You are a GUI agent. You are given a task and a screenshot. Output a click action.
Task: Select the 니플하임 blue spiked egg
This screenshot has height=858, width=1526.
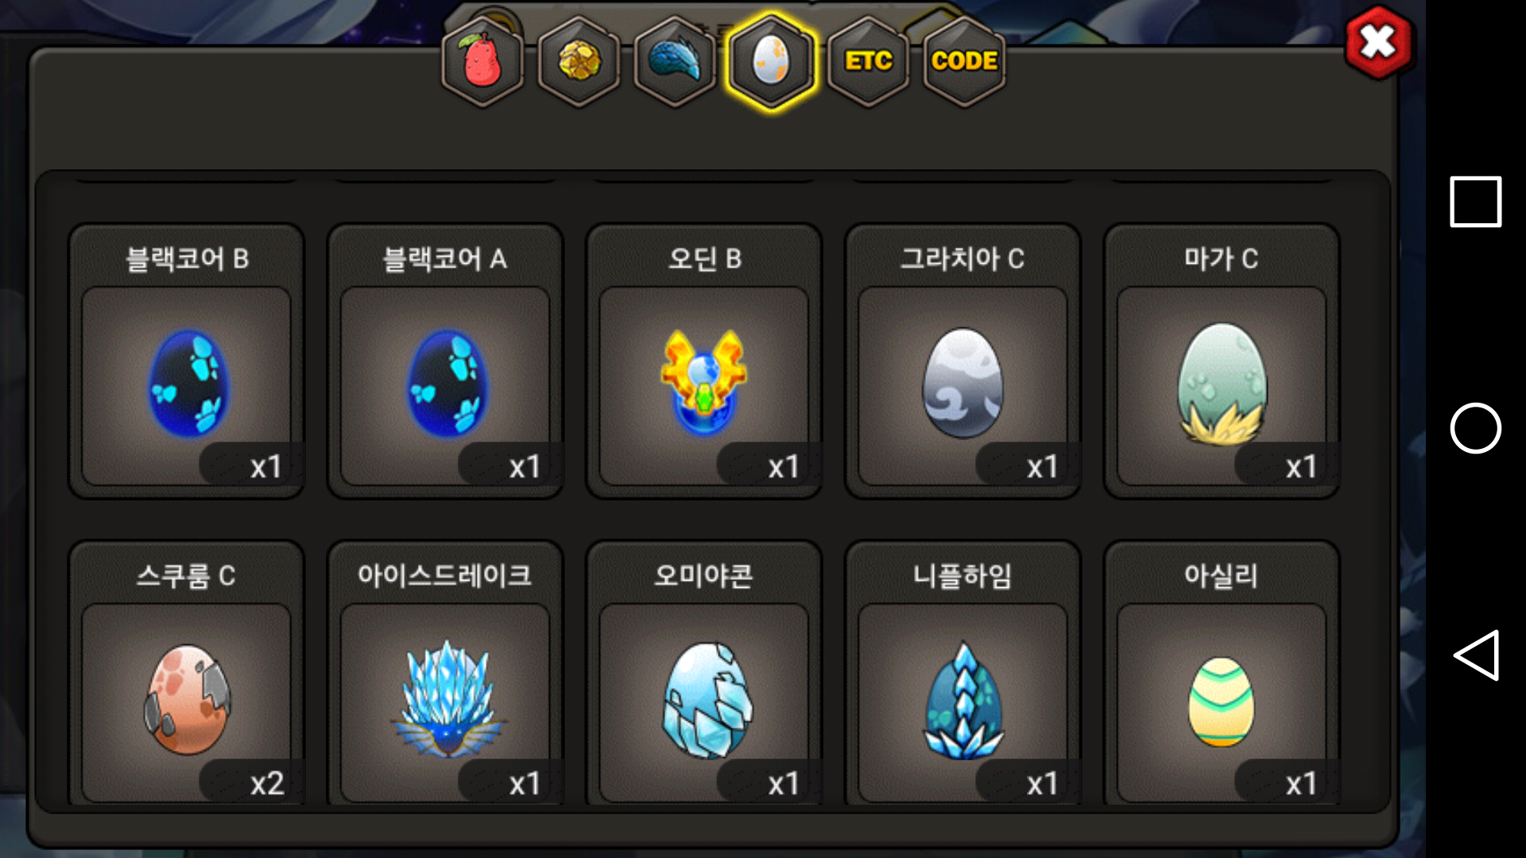tap(962, 674)
